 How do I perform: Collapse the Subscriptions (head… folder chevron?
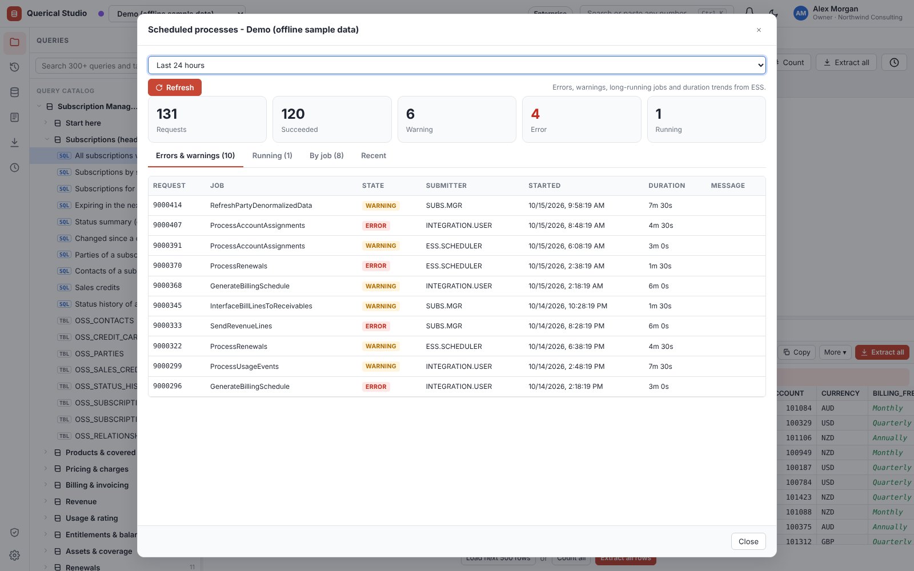pyautogui.click(x=46, y=139)
